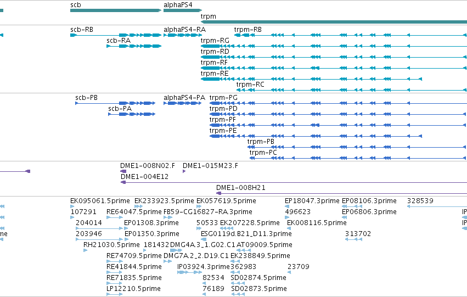Select the EP18047.3prime EST label
Image resolution: width=467 pixels, height=297 pixels.
coord(312,201)
